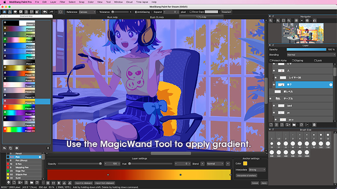Enable the Clipping checkbox
Screen dimensions: 337x189
coord(293,60)
